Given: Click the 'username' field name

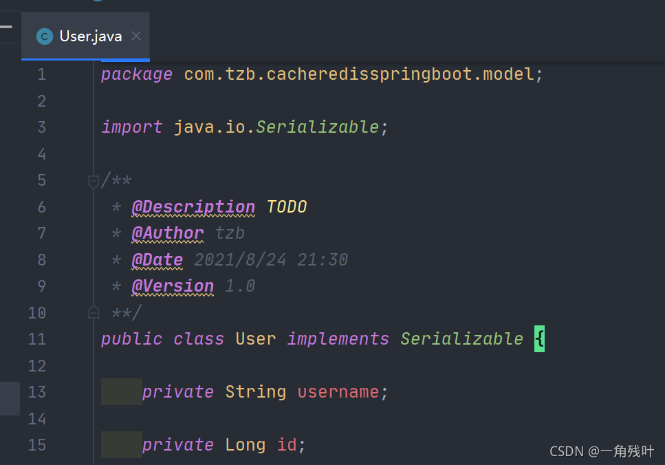Looking at the screenshot, I should click(338, 392).
